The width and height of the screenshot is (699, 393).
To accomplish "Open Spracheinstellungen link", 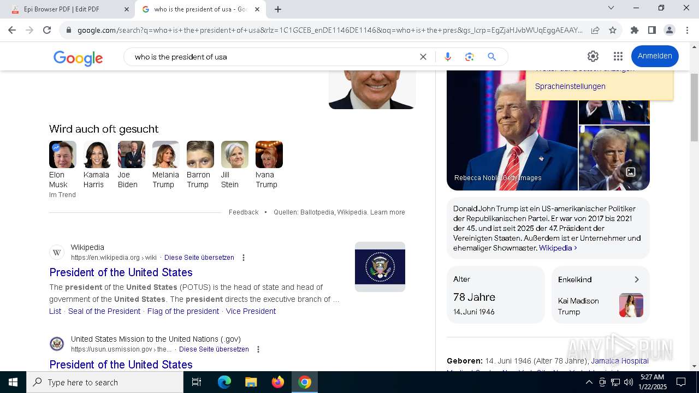I will [x=570, y=86].
